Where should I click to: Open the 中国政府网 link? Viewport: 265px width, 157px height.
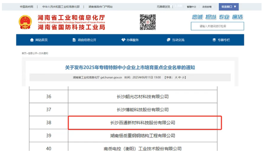(x=26, y=7)
